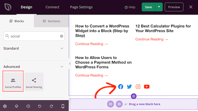Click 'Drag a new block here' text
Screen dimensions: 198x111
[145, 104]
